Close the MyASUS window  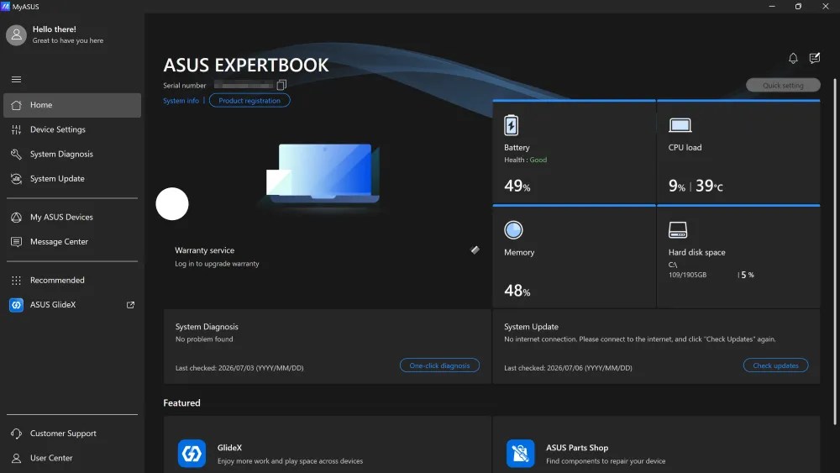pos(826,7)
